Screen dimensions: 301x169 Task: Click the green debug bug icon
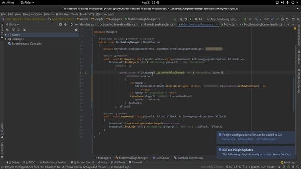pyautogui.click(x=245, y=19)
